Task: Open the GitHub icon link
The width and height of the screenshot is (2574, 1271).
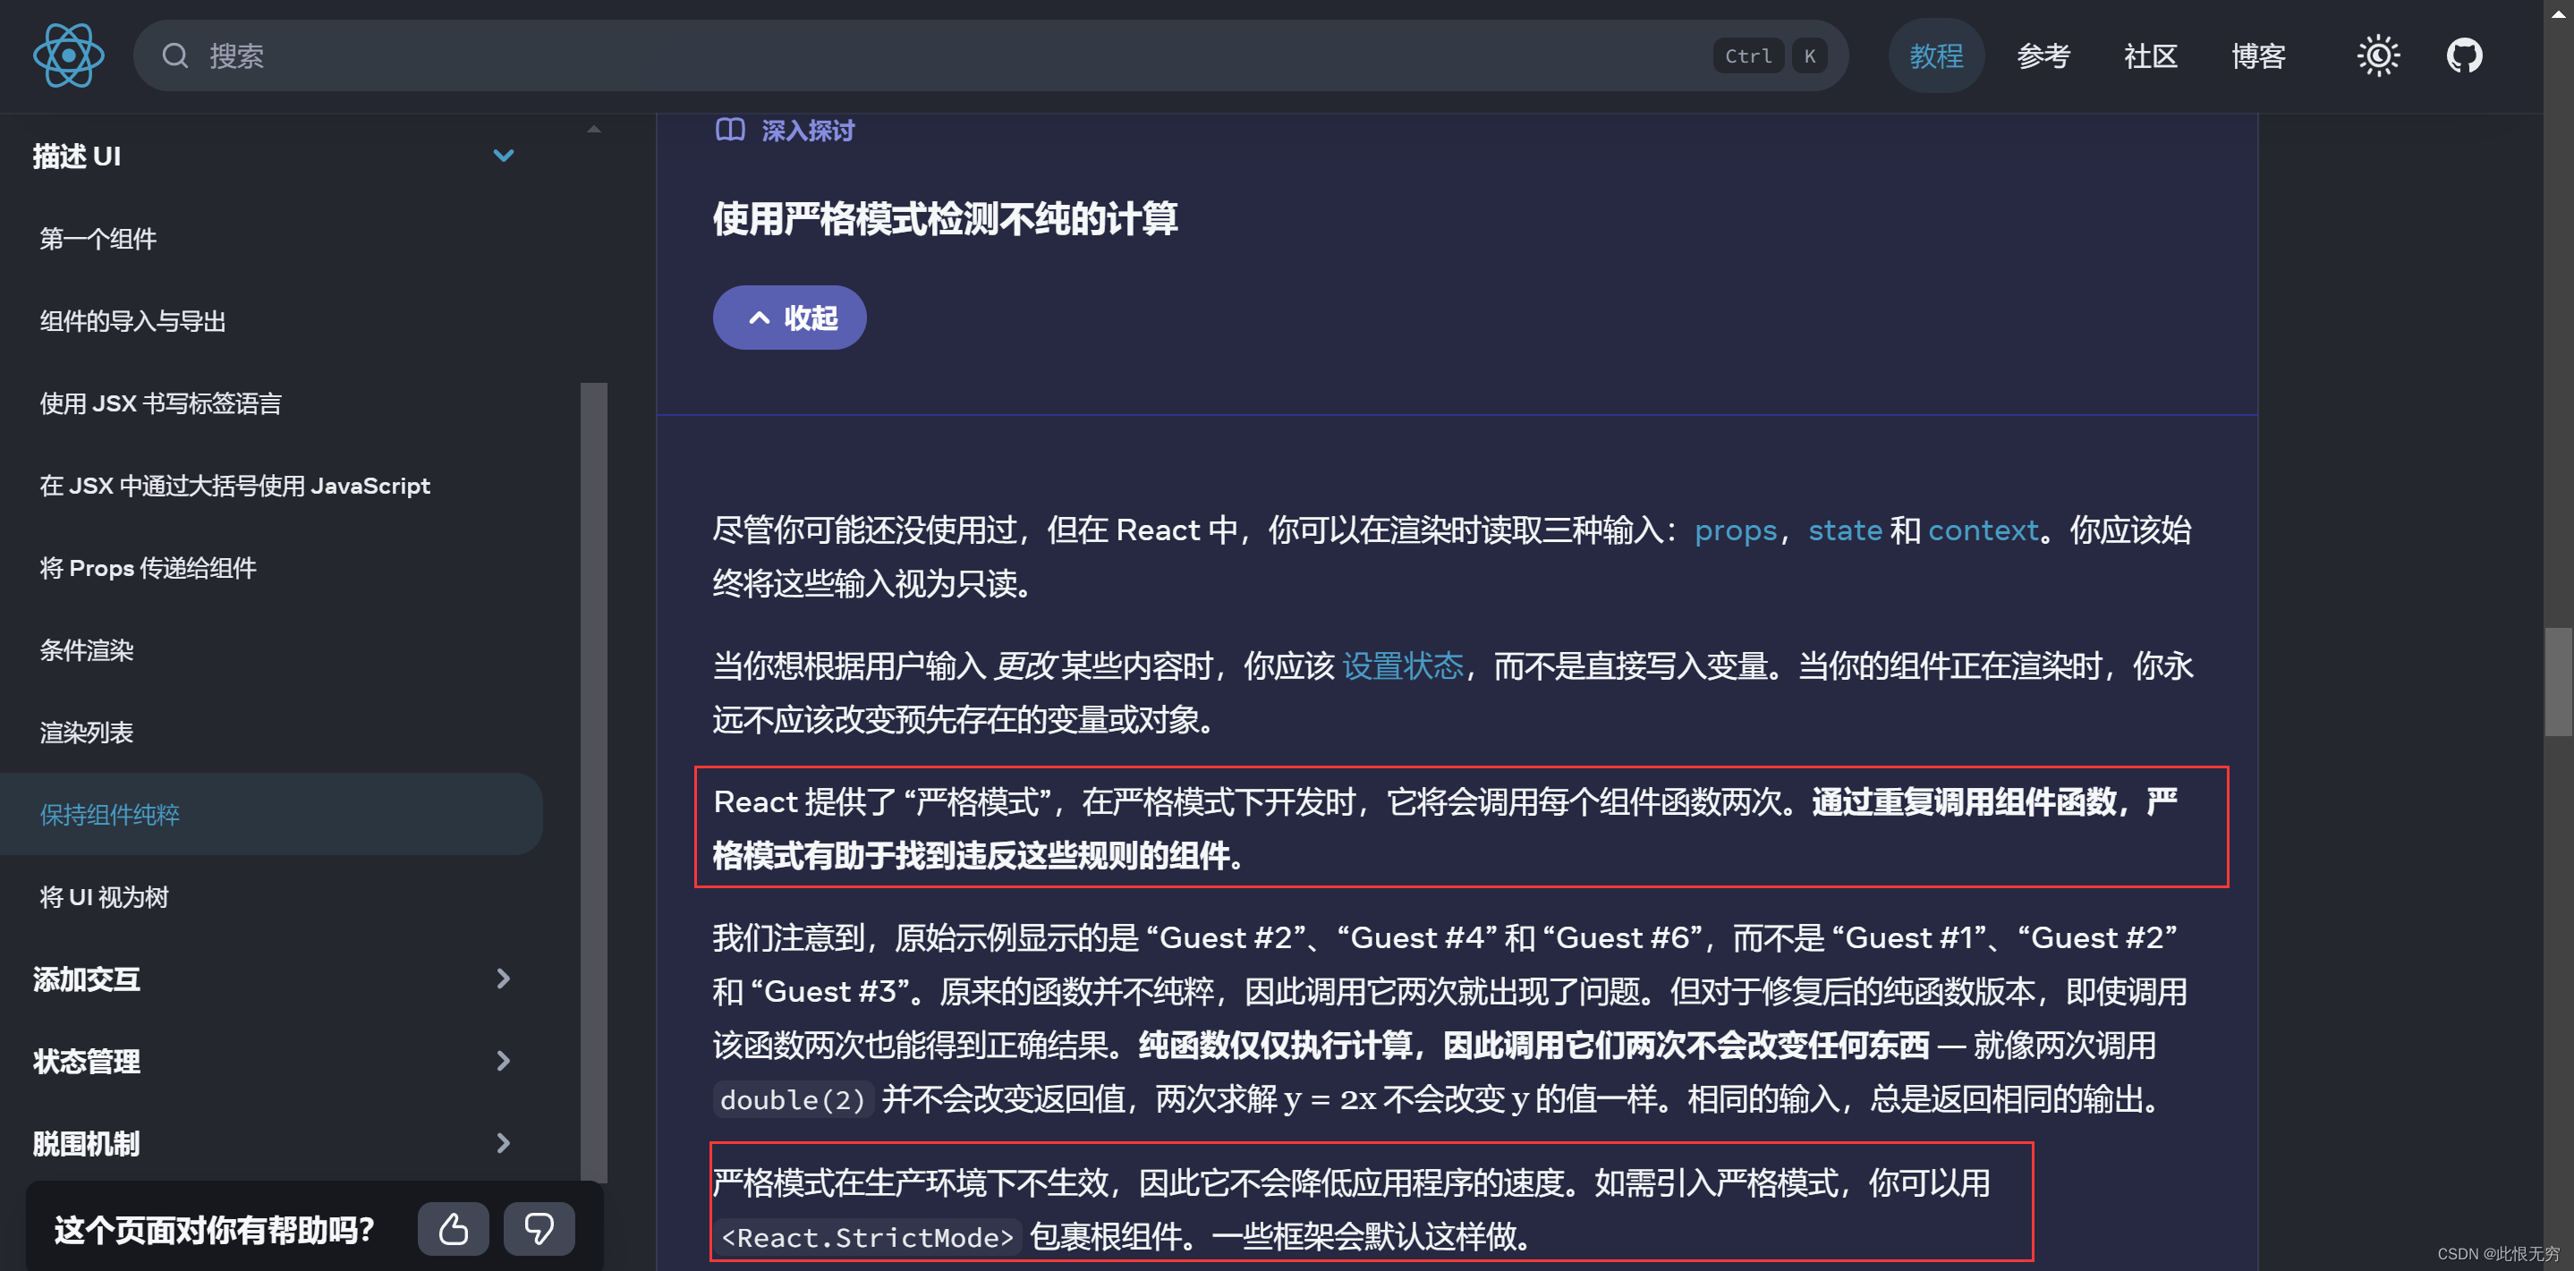Action: coord(2464,56)
